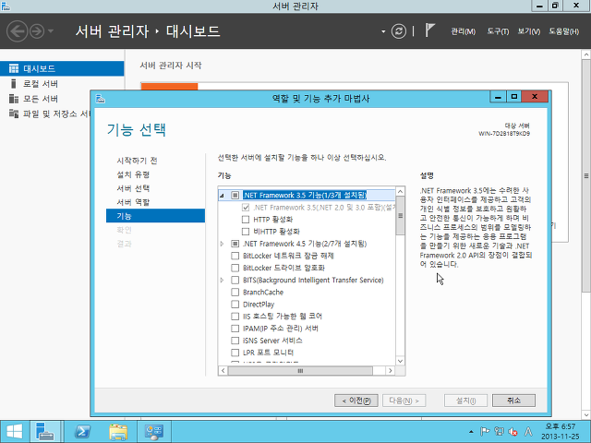Click the 다음(N) > button
The image size is (591, 443).
(x=404, y=401)
